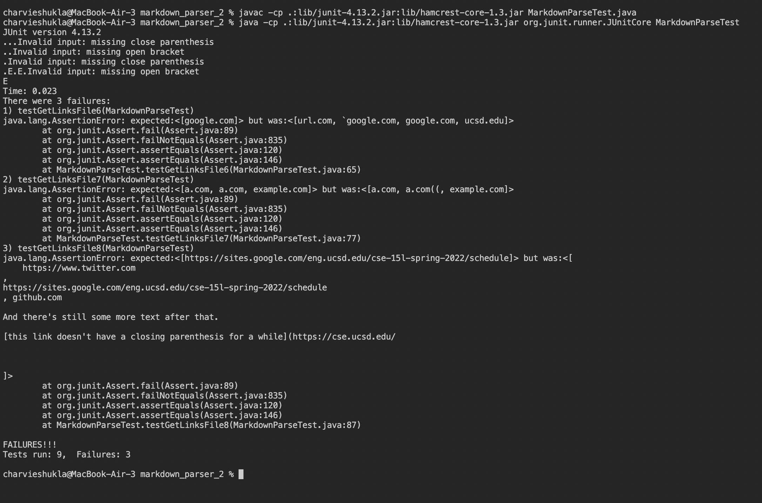Click the 'There were 3 failures:' line
Image resolution: width=762 pixels, height=503 pixels.
pos(57,101)
